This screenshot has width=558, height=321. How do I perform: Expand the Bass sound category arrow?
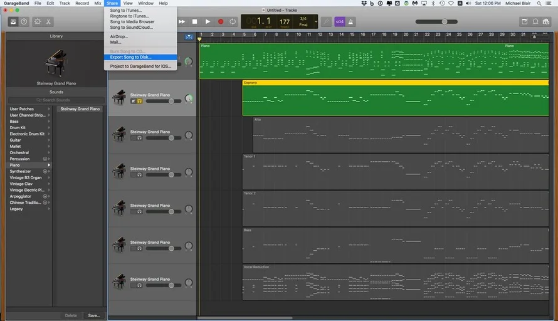[x=49, y=122]
